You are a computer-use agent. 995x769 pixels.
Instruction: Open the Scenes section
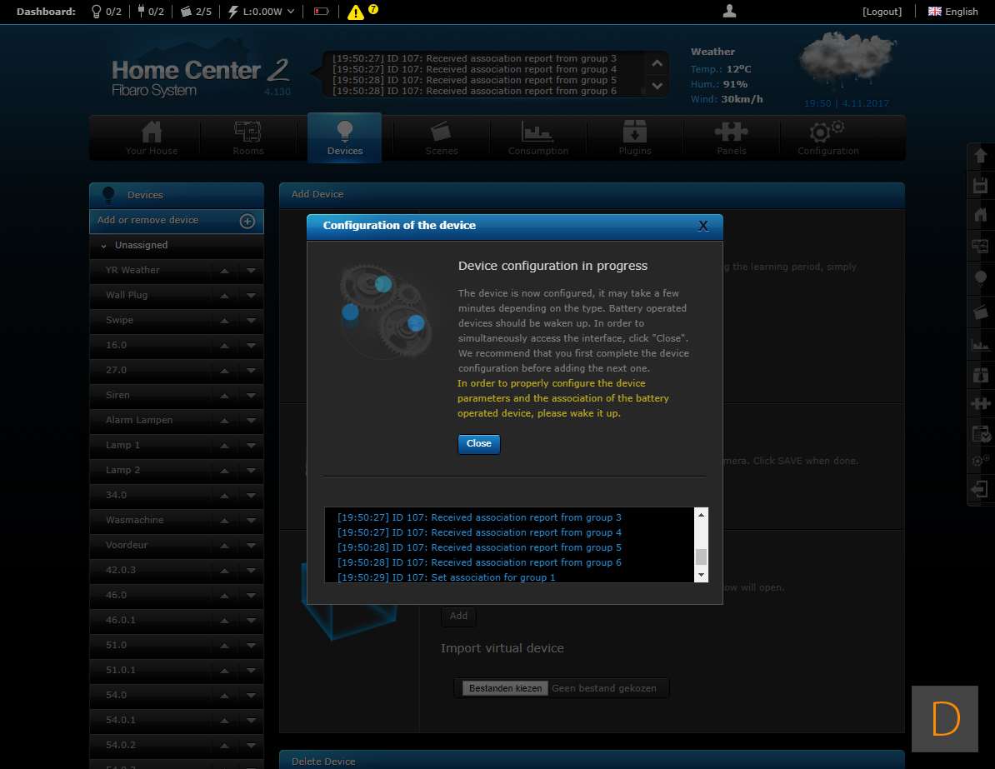coord(441,137)
